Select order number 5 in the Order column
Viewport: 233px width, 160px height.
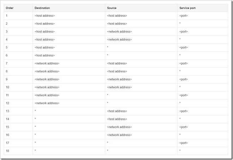click(7, 47)
